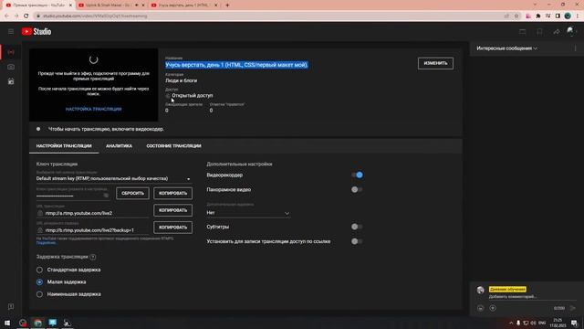Open the Настройка трансляции link in preview
The width and height of the screenshot is (584, 329).
tap(93, 109)
